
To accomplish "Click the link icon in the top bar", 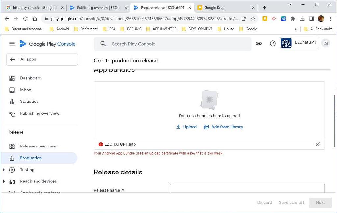I will coord(259,43).
